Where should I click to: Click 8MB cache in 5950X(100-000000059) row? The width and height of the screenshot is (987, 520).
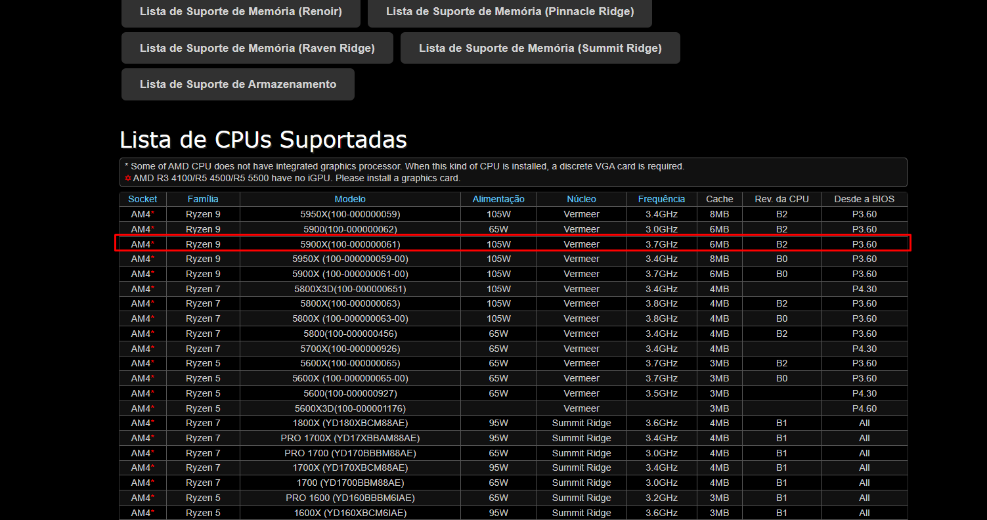pos(719,214)
